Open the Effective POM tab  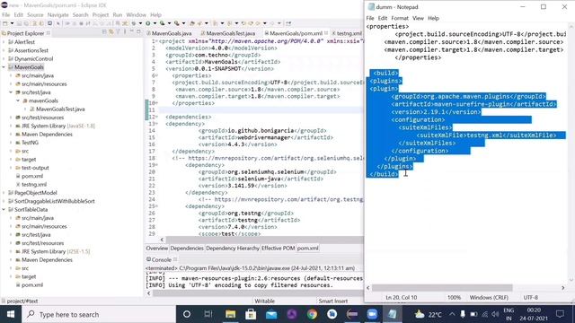(x=279, y=248)
